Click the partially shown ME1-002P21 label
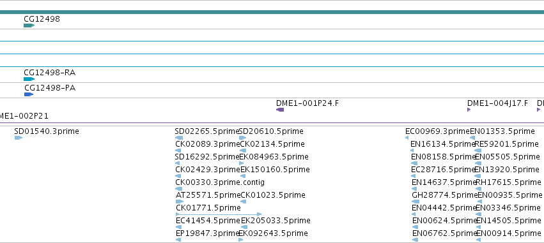This screenshot has width=544, height=243. 24,116
